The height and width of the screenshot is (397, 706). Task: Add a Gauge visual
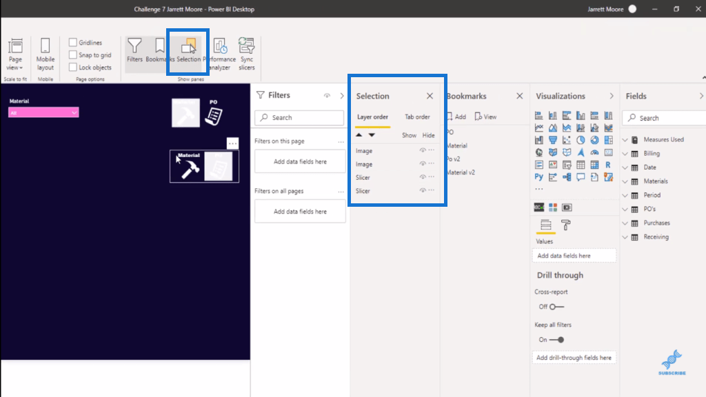tap(595, 152)
